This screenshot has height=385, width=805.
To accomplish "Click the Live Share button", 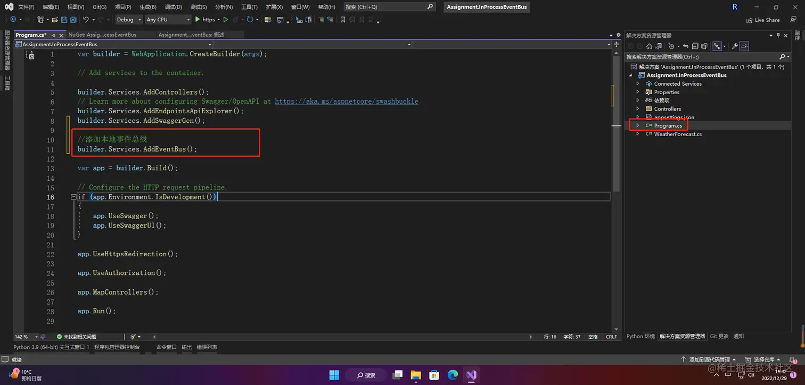I will pyautogui.click(x=763, y=20).
